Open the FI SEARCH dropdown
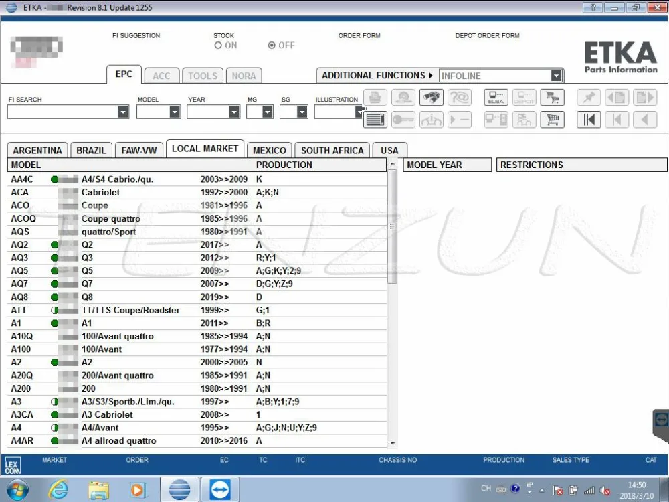The image size is (669, 502). pos(123,112)
